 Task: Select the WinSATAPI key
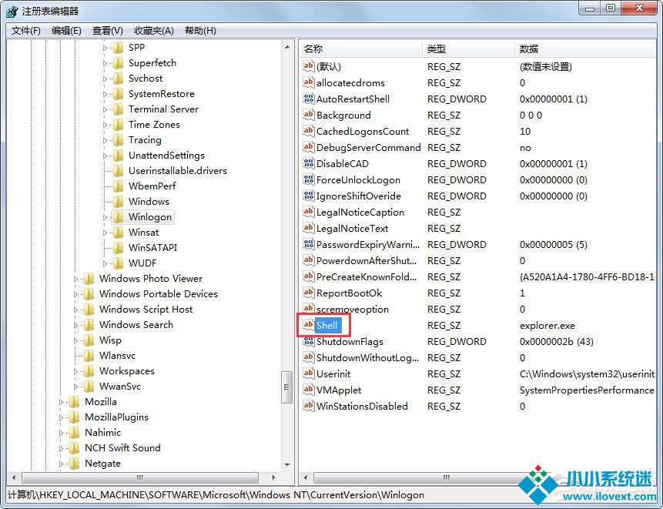[x=152, y=248]
